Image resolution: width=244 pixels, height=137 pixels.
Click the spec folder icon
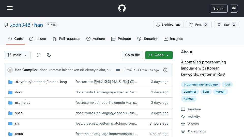tap(10, 113)
